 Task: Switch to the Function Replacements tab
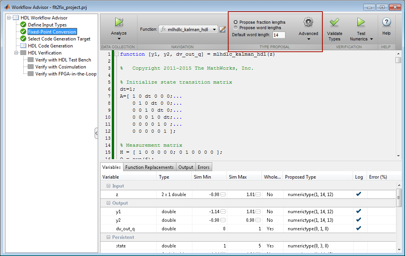click(149, 167)
